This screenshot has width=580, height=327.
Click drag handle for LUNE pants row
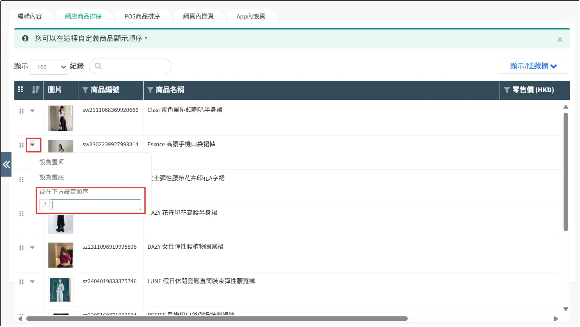21,282
